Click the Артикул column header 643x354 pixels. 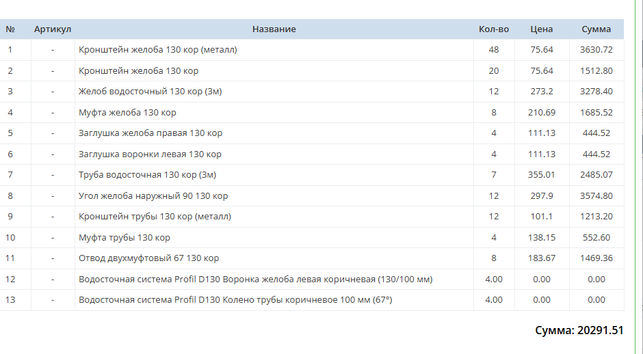point(53,29)
